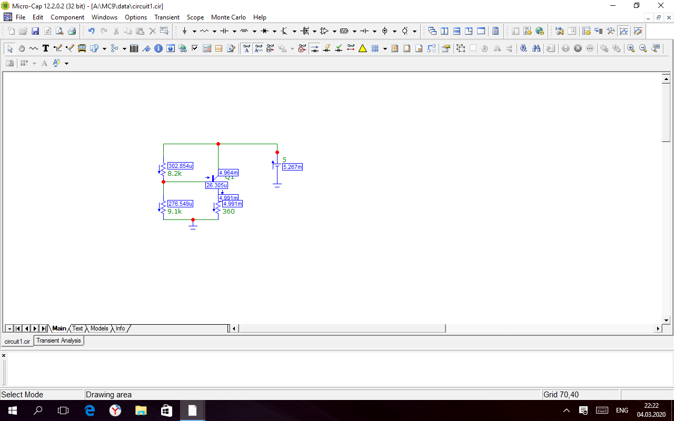Switch to the Models page tab

coord(99,328)
